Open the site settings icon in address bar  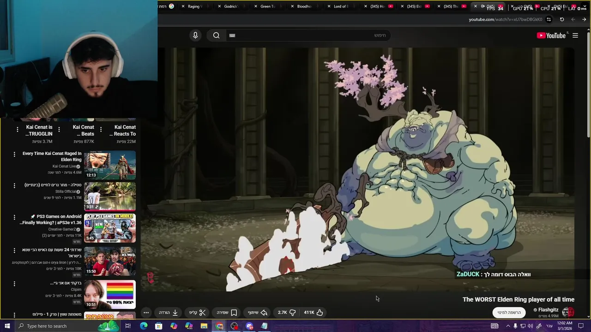click(549, 19)
